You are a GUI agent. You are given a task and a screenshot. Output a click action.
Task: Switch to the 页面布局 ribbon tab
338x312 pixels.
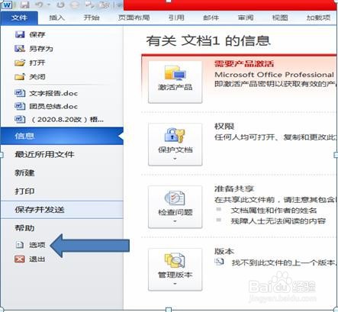point(134,18)
